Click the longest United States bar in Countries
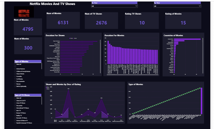 coord(187,39)
